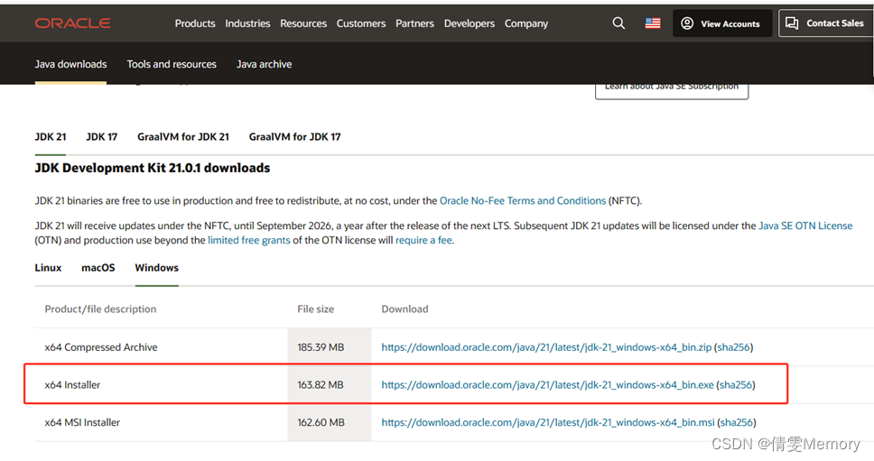Image resolution: width=874 pixels, height=461 pixels.
Task: Open sha256 link for the MSI installer
Action: [x=737, y=422]
